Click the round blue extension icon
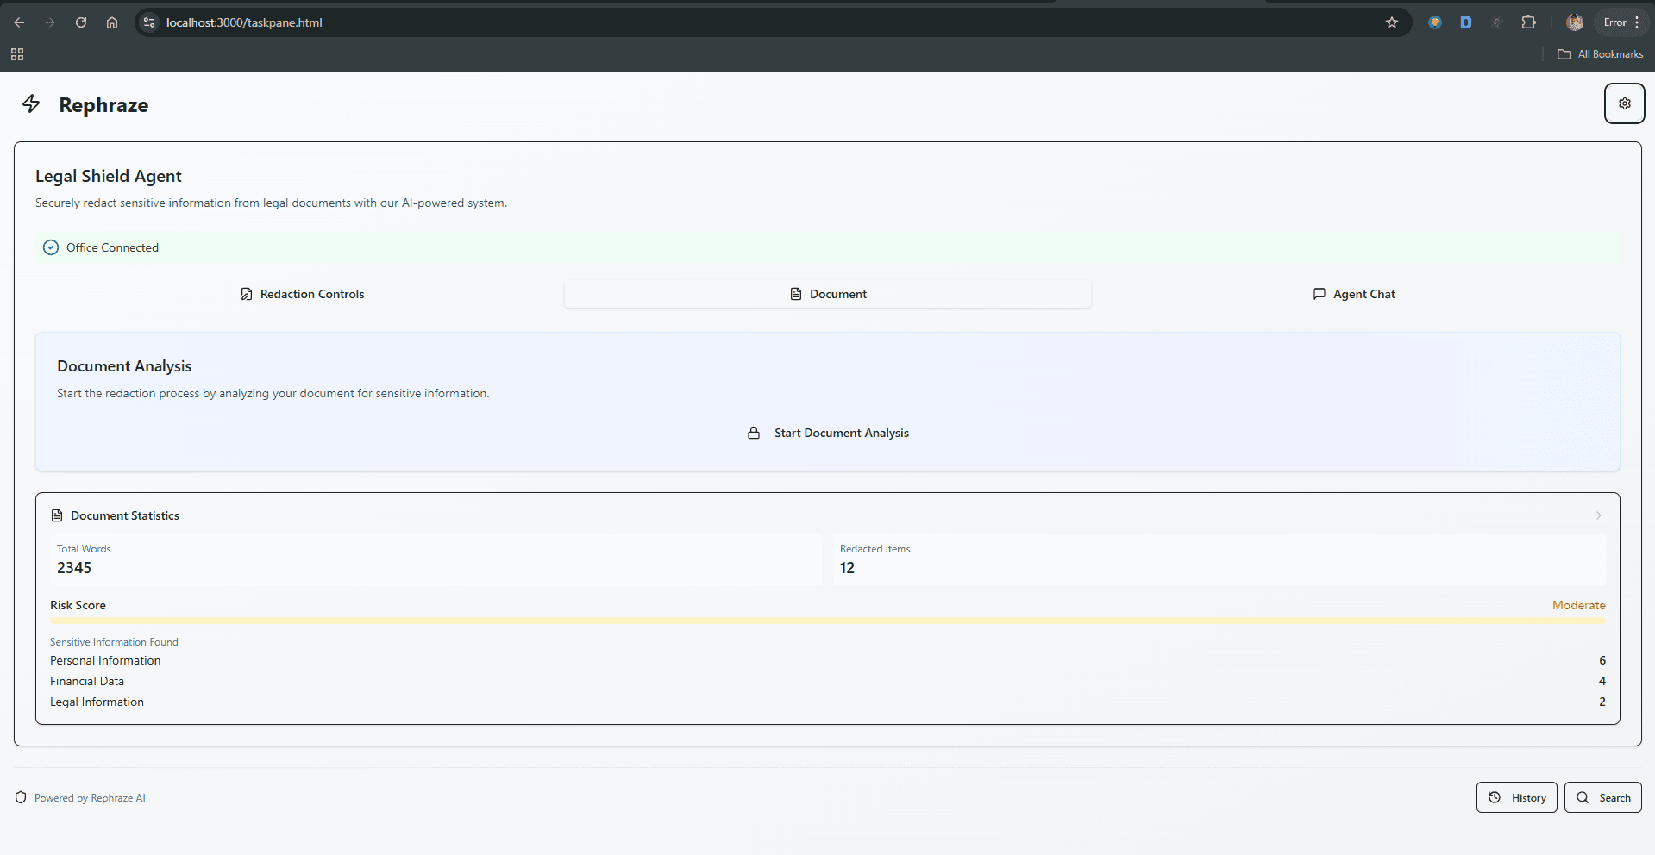The height and width of the screenshot is (855, 1655). [1435, 22]
